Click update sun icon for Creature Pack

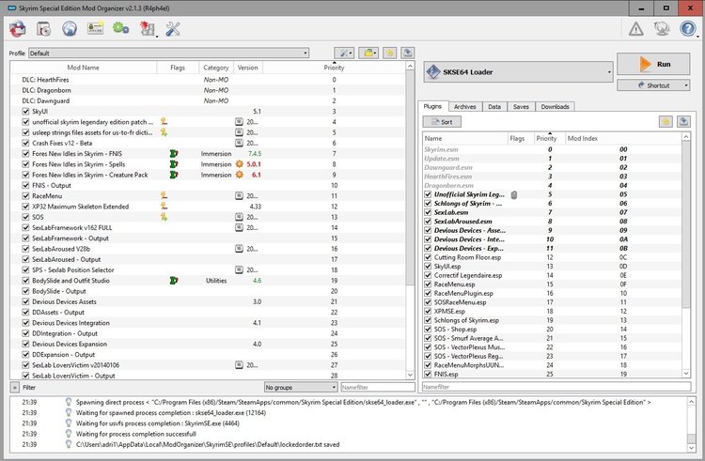[x=239, y=175]
